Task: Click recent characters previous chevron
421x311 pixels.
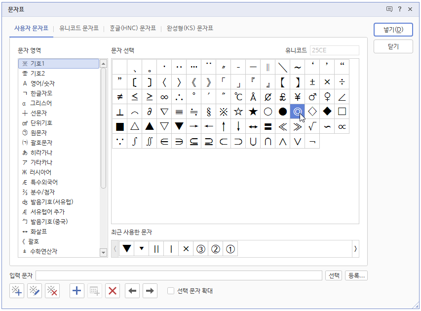Action: coord(115,249)
